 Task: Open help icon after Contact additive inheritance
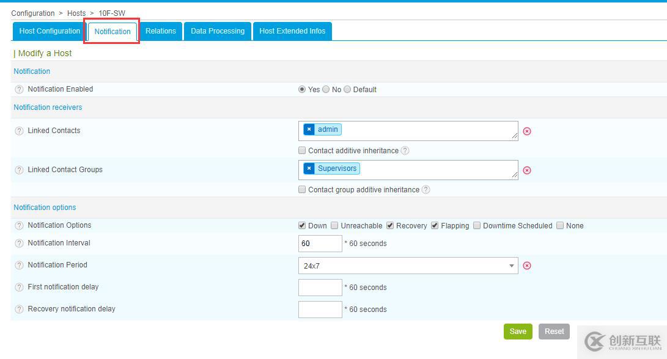405,150
